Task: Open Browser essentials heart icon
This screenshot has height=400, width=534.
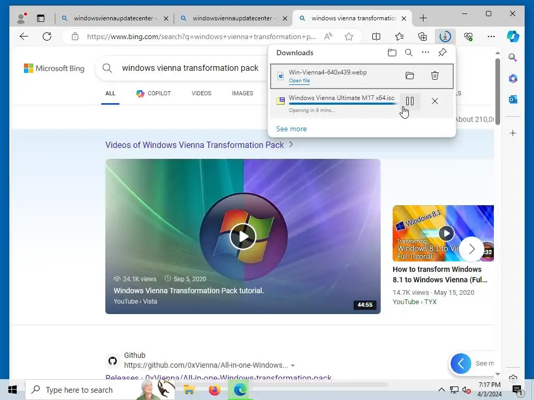Action: 468,36
